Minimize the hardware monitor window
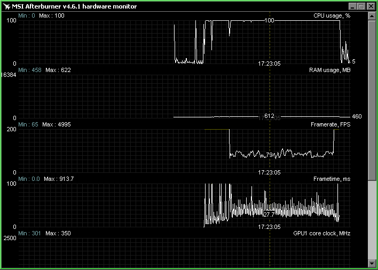Screen dimensions: 378x270 [352, 6]
